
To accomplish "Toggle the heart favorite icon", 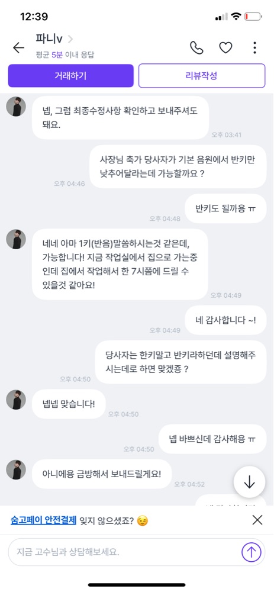I will point(225,47).
